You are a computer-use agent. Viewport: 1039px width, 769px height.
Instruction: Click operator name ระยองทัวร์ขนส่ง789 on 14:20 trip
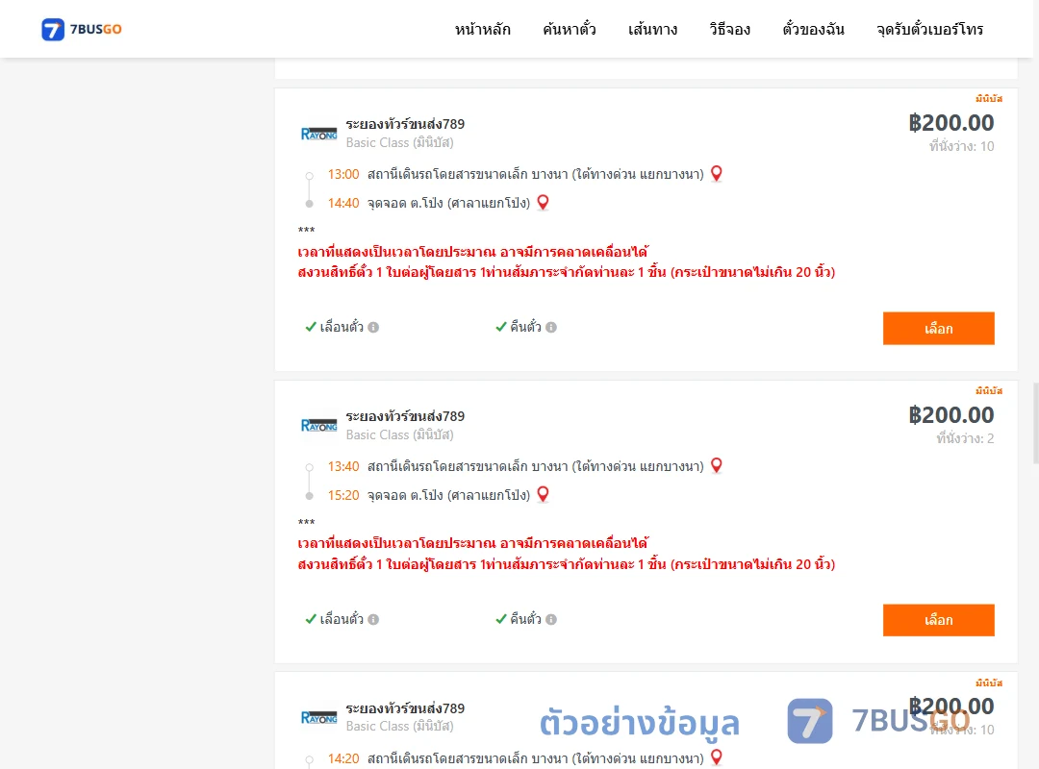pyautogui.click(x=405, y=708)
